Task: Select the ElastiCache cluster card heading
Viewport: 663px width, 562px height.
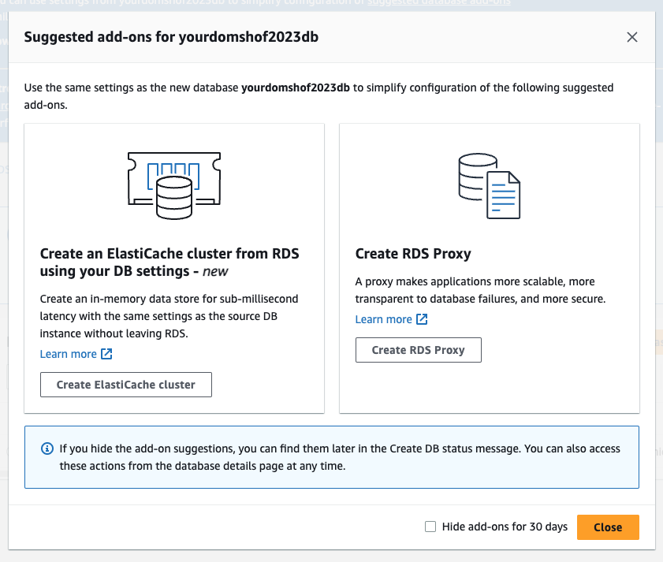Action: [x=169, y=262]
